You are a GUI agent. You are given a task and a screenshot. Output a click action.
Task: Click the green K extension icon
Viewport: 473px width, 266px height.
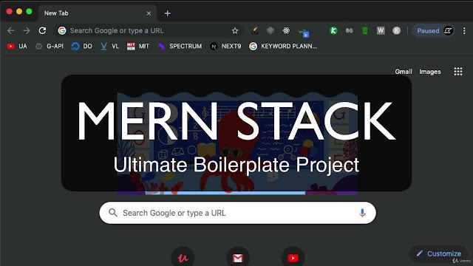coord(333,30)
